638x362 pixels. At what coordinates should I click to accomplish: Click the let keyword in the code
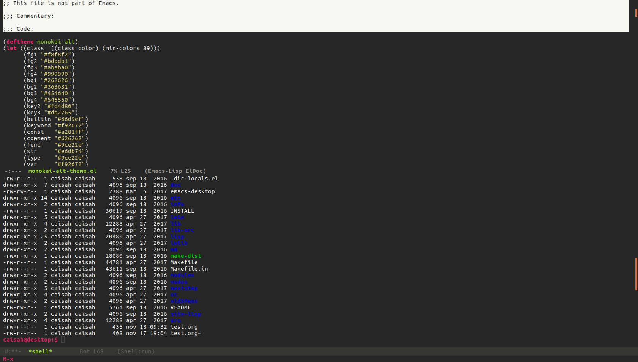click(x=11, y=48)
